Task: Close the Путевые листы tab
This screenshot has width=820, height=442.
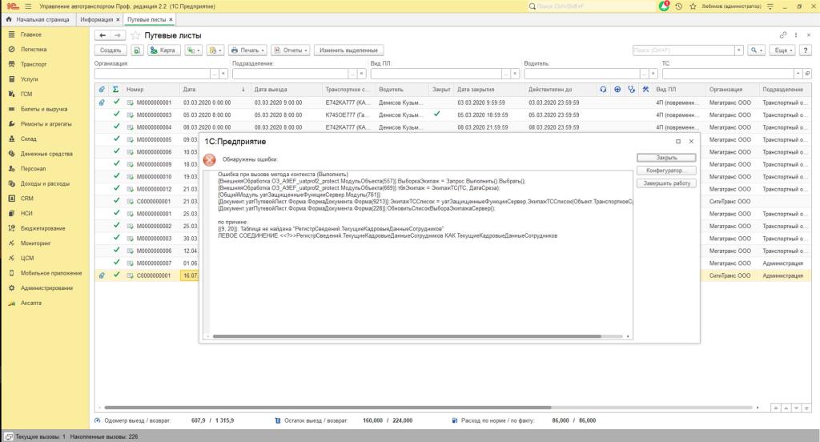Action: click(171, 19)
